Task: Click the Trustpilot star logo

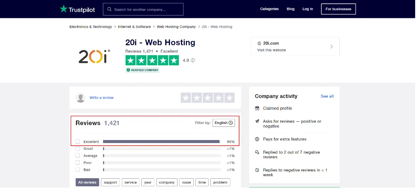Action: click(x=64, y=9)
